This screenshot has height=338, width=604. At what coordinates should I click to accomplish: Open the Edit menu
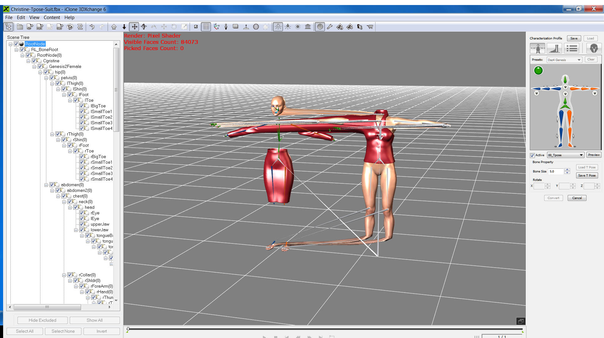pyautogui.click(x=21, y=18)
